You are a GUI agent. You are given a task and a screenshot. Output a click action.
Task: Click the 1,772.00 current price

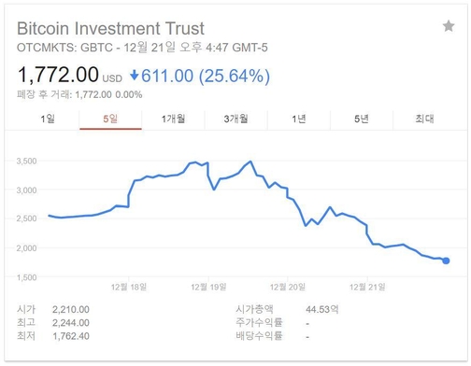click(58, 75)
